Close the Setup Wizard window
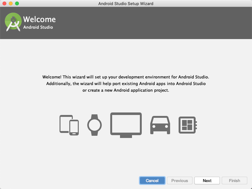The height and width of the screenshot is (189, 252). tap(4, 3)
